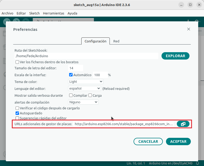Click the notifications bell in the status bar
The width and height of the screenshot is (204, 166).
(x=197, y=163)
